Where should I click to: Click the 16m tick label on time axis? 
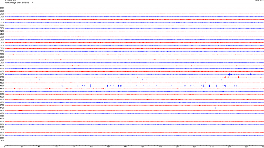(x=143, y=147)
